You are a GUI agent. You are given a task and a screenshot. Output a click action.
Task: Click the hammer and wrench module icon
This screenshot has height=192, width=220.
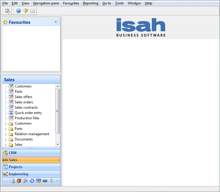[x=26, y=181]
